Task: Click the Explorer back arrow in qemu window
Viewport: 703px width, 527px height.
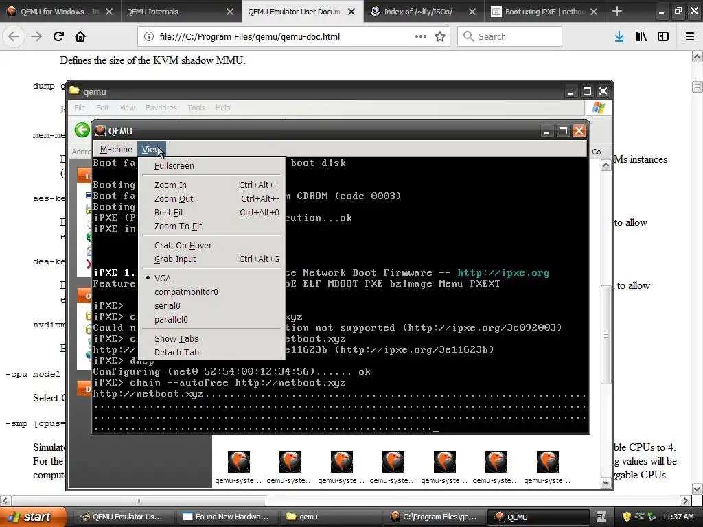Action: coord(82,130)
